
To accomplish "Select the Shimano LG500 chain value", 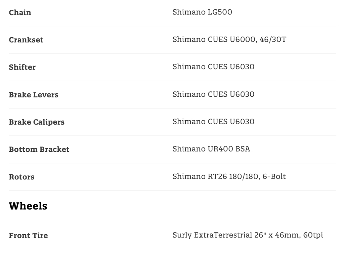I will click(x=202, y=12).
